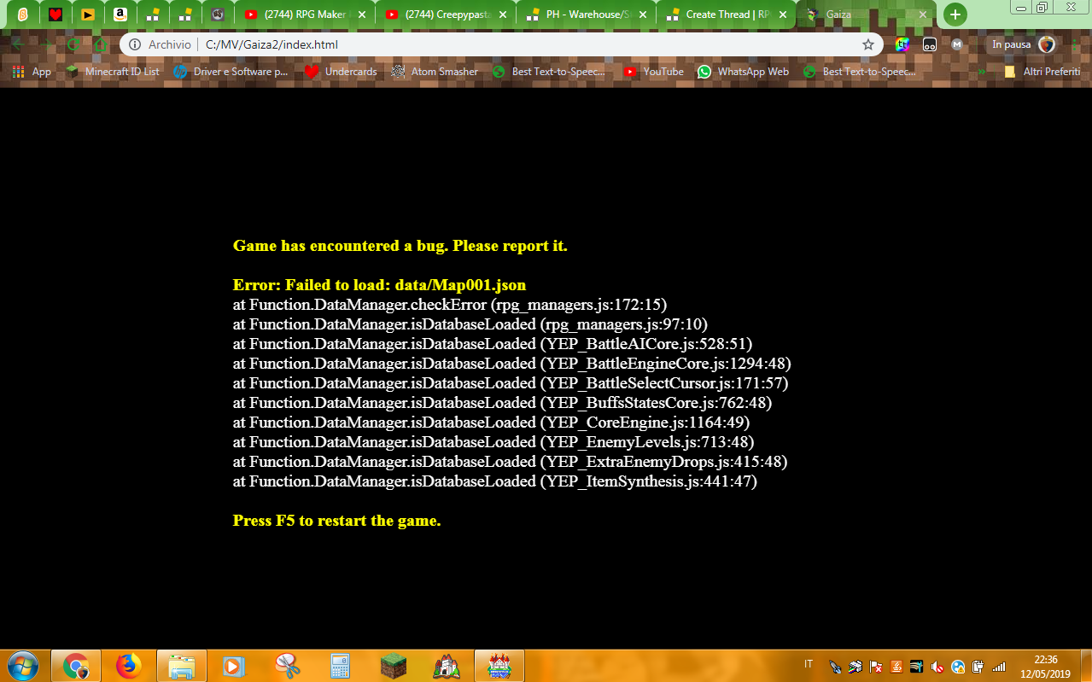
Task: Click the browser back arrow
Action: pos(18,44)
